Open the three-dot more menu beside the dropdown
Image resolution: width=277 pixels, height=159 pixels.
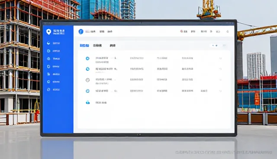click(224, 45)
